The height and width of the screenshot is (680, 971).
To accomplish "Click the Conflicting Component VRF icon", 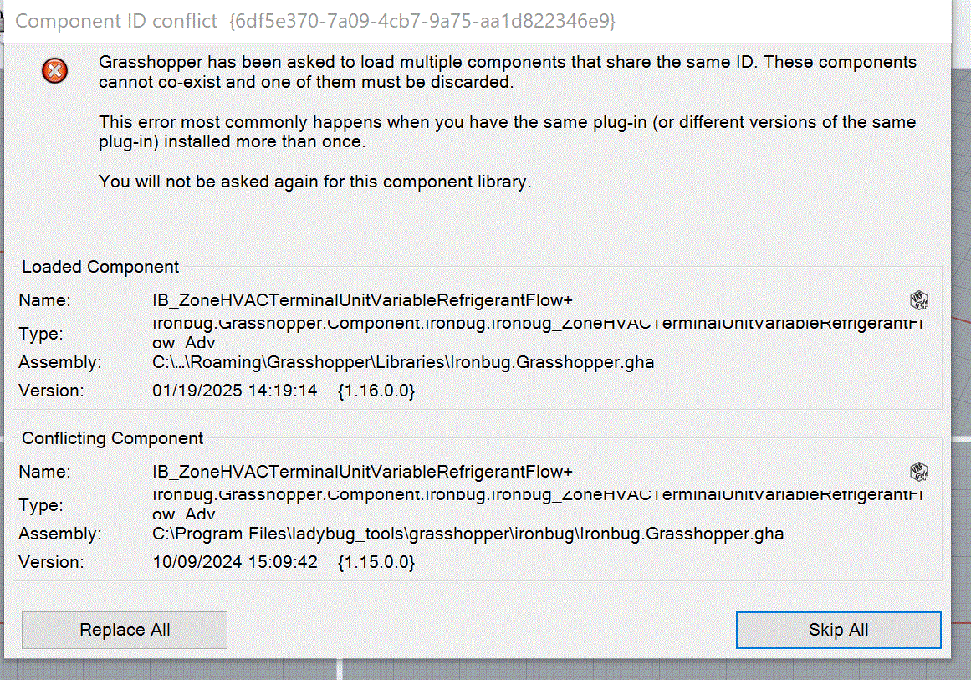I will [919, 472].
